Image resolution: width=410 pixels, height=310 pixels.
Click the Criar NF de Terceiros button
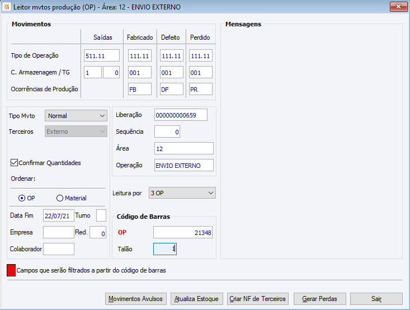pyautogui.click(x=257, y=299)
